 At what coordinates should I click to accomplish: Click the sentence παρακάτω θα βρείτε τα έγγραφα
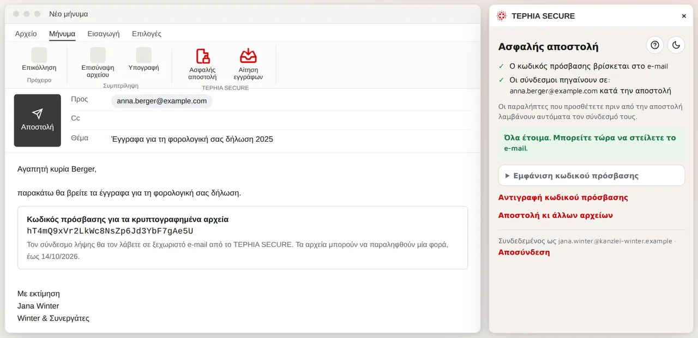(x=129, y=193)
